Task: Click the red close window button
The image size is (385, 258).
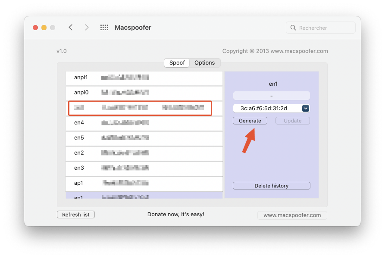Action: pos(35,28)
